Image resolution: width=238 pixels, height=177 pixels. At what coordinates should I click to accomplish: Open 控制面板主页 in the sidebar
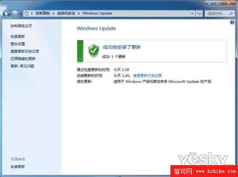21,26
